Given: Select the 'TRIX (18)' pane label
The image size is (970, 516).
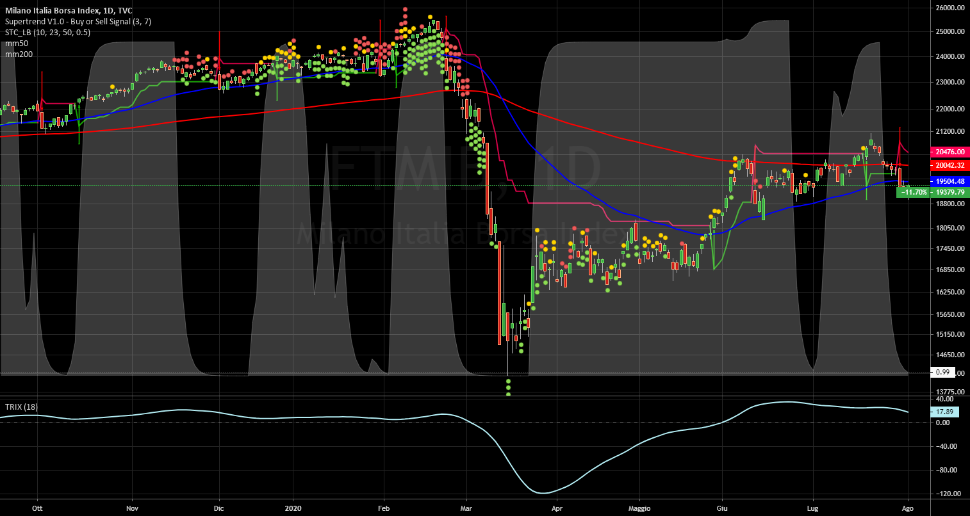Looking at the screenshot, I should coord(22,407).
